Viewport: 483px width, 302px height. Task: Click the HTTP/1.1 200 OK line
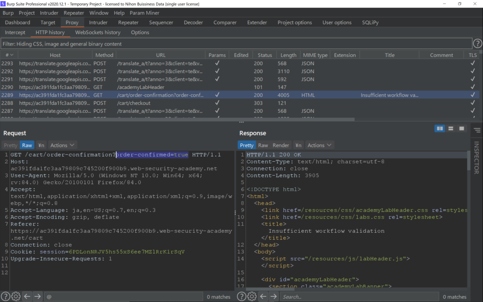tap(274, 155)
